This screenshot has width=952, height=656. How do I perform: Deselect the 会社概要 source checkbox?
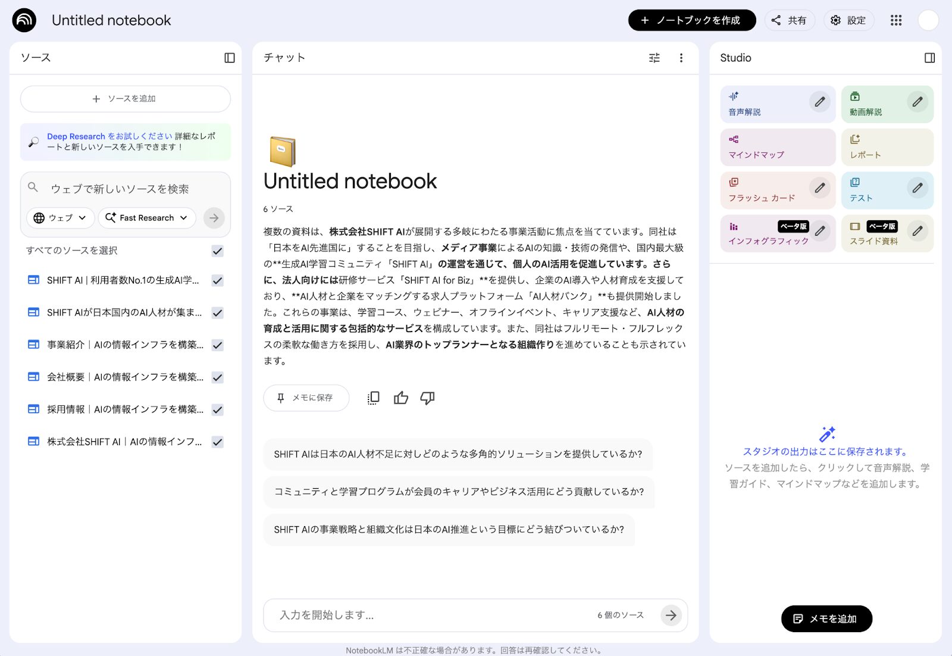coord(218,377)
